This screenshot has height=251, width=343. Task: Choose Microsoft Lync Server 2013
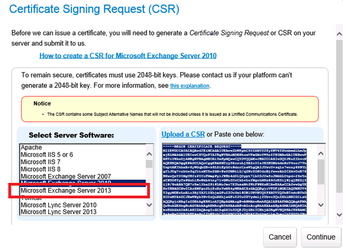(82, 212)
